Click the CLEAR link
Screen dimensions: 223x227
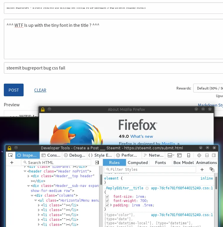[x=40, y=90]
